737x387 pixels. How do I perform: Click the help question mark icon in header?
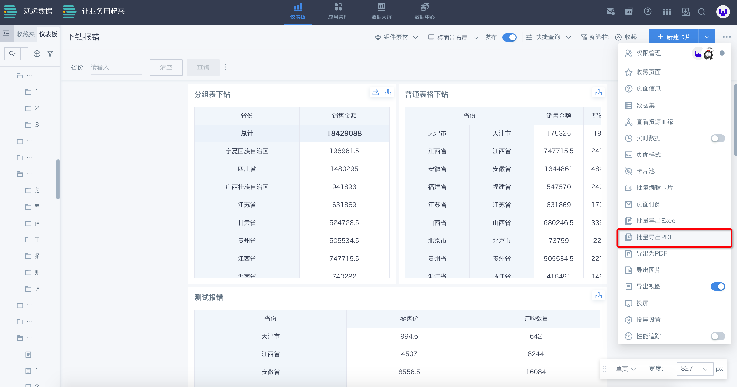(647, 12)
